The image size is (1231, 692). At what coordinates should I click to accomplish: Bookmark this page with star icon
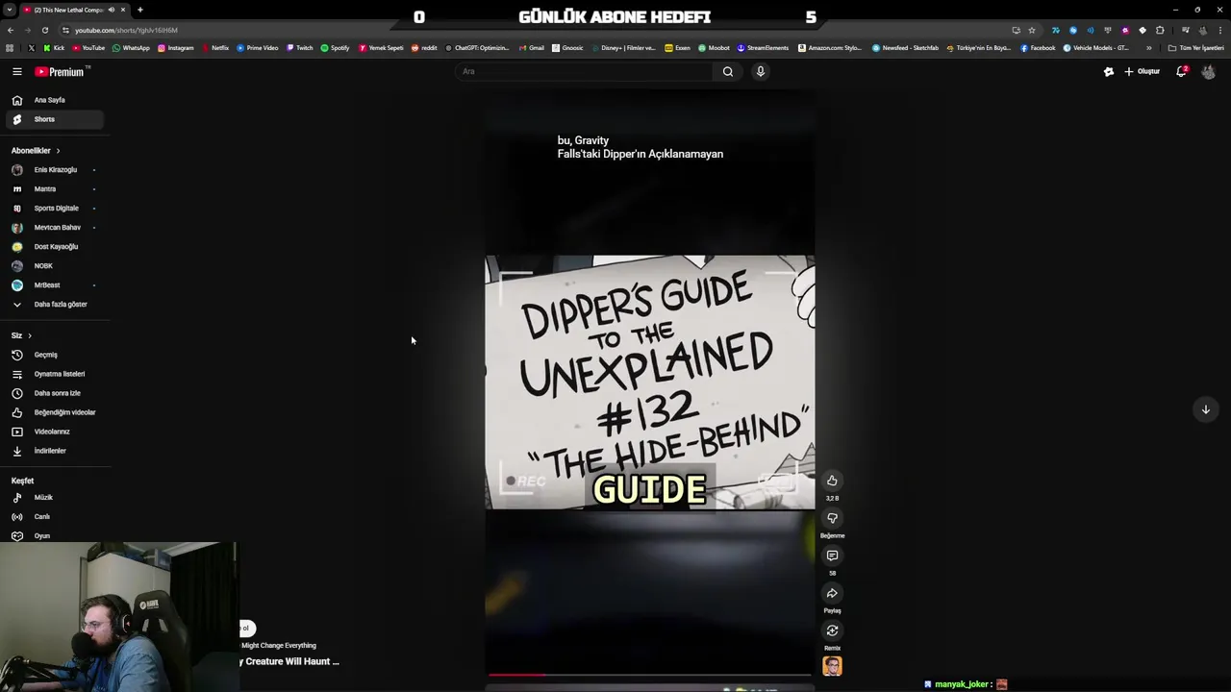(x=1032, y=30)
